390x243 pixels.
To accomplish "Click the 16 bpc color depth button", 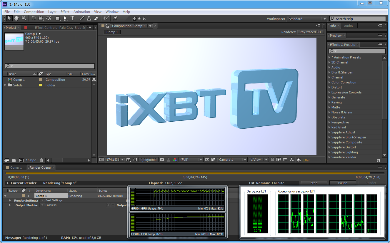I will (x=31, y=160).
